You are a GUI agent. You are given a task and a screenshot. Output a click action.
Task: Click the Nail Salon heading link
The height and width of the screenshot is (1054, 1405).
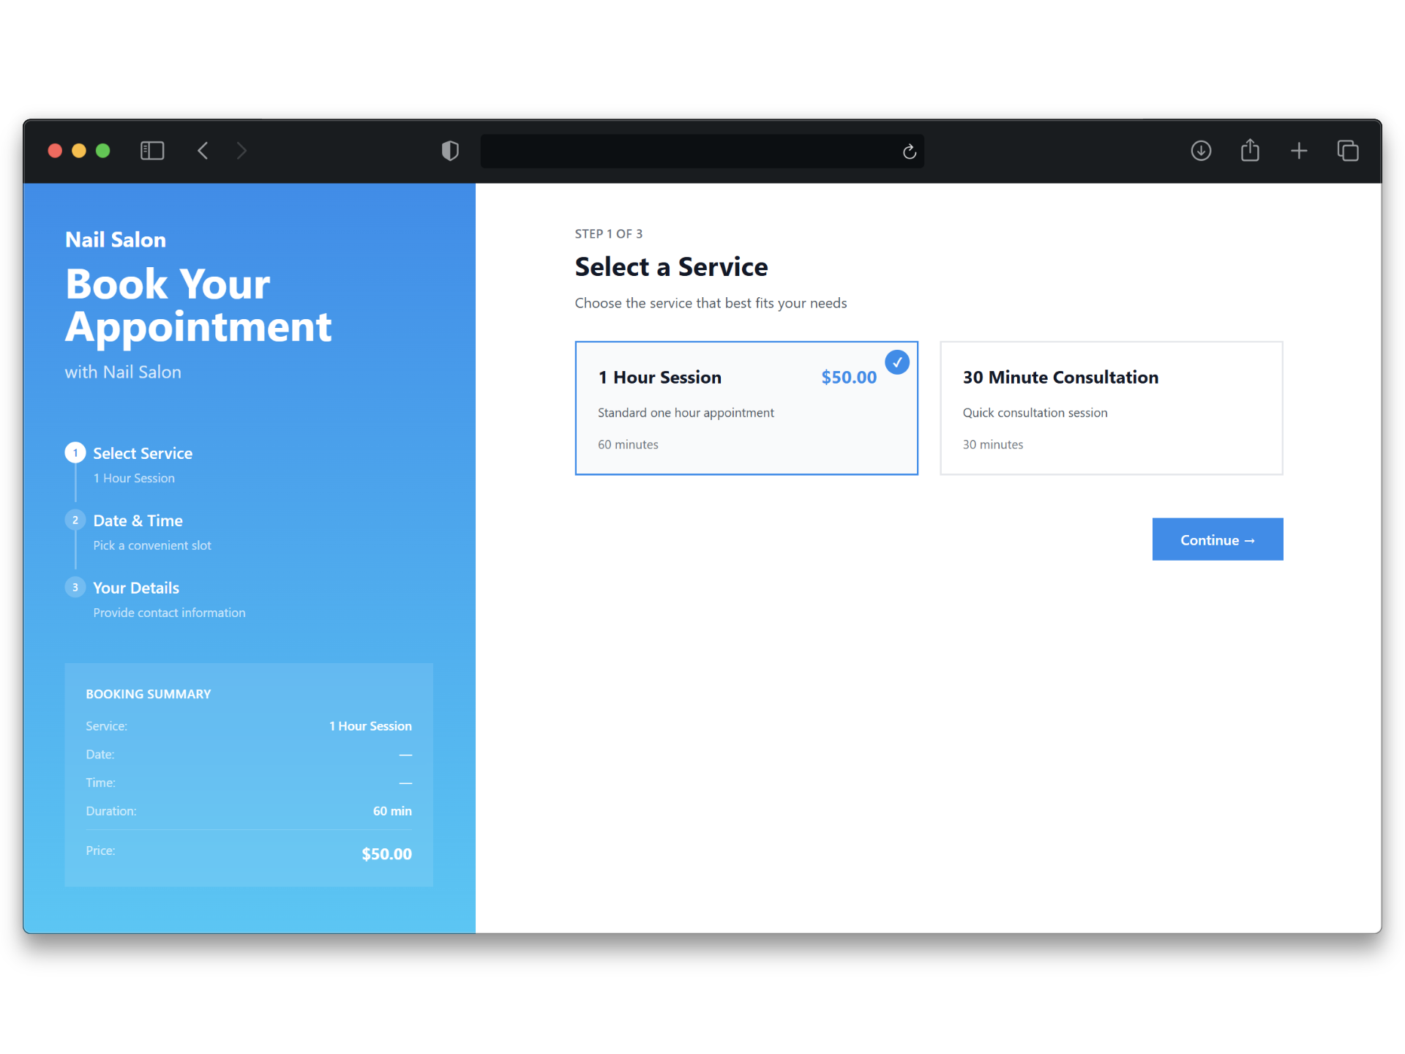115,239
